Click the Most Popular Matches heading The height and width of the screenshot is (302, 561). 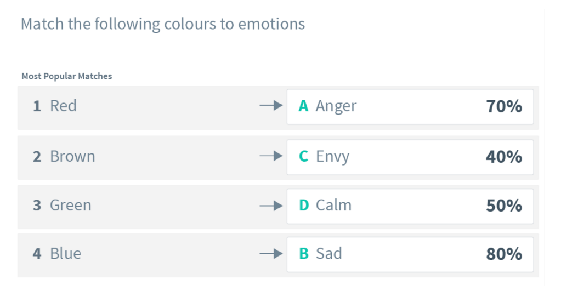click(66, 76)
